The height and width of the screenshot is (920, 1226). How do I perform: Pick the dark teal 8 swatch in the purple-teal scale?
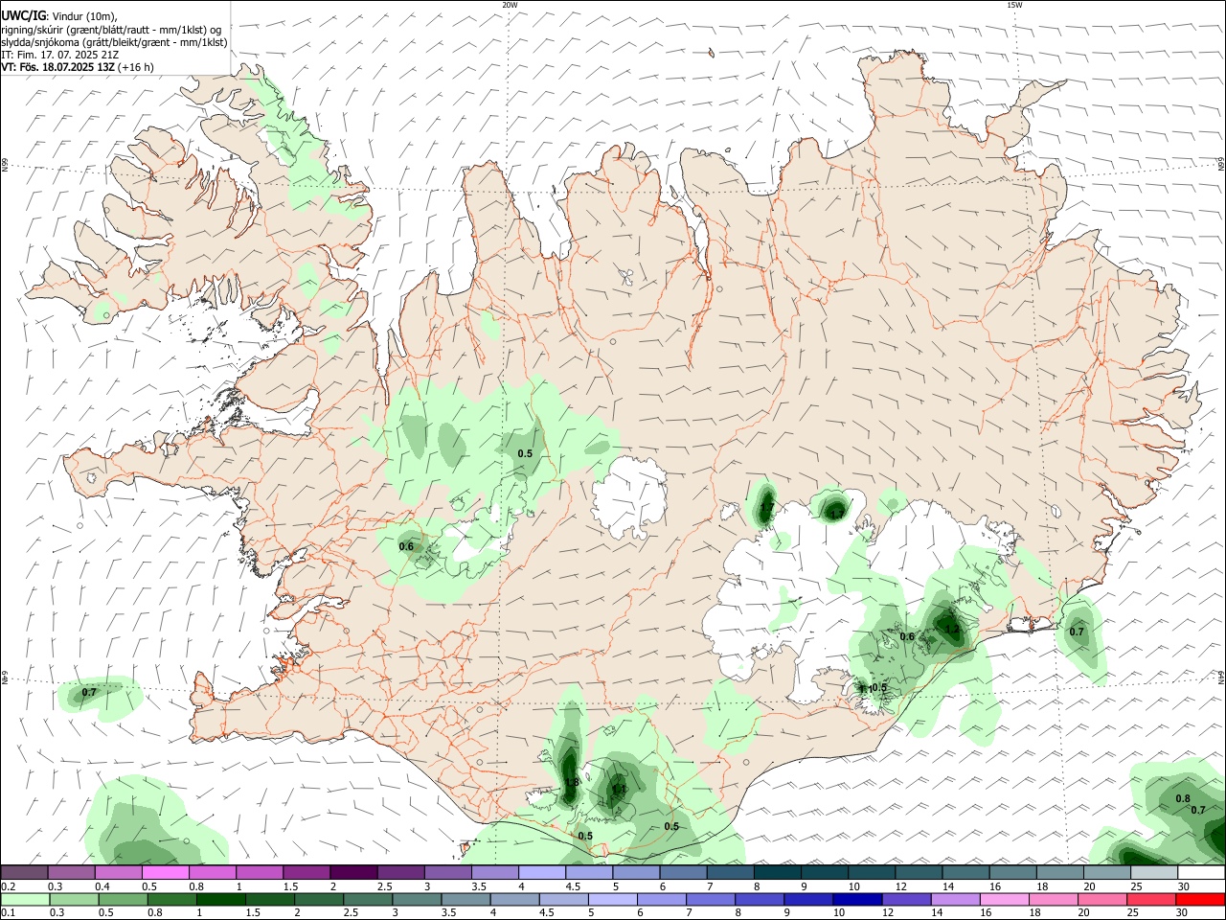[x=777, y=872]
